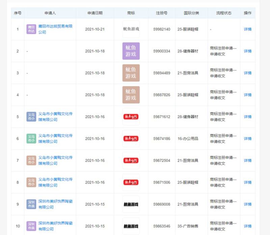View red trademark logo in row 7
This screenshot has height=235, width=270.
(131, 160)
